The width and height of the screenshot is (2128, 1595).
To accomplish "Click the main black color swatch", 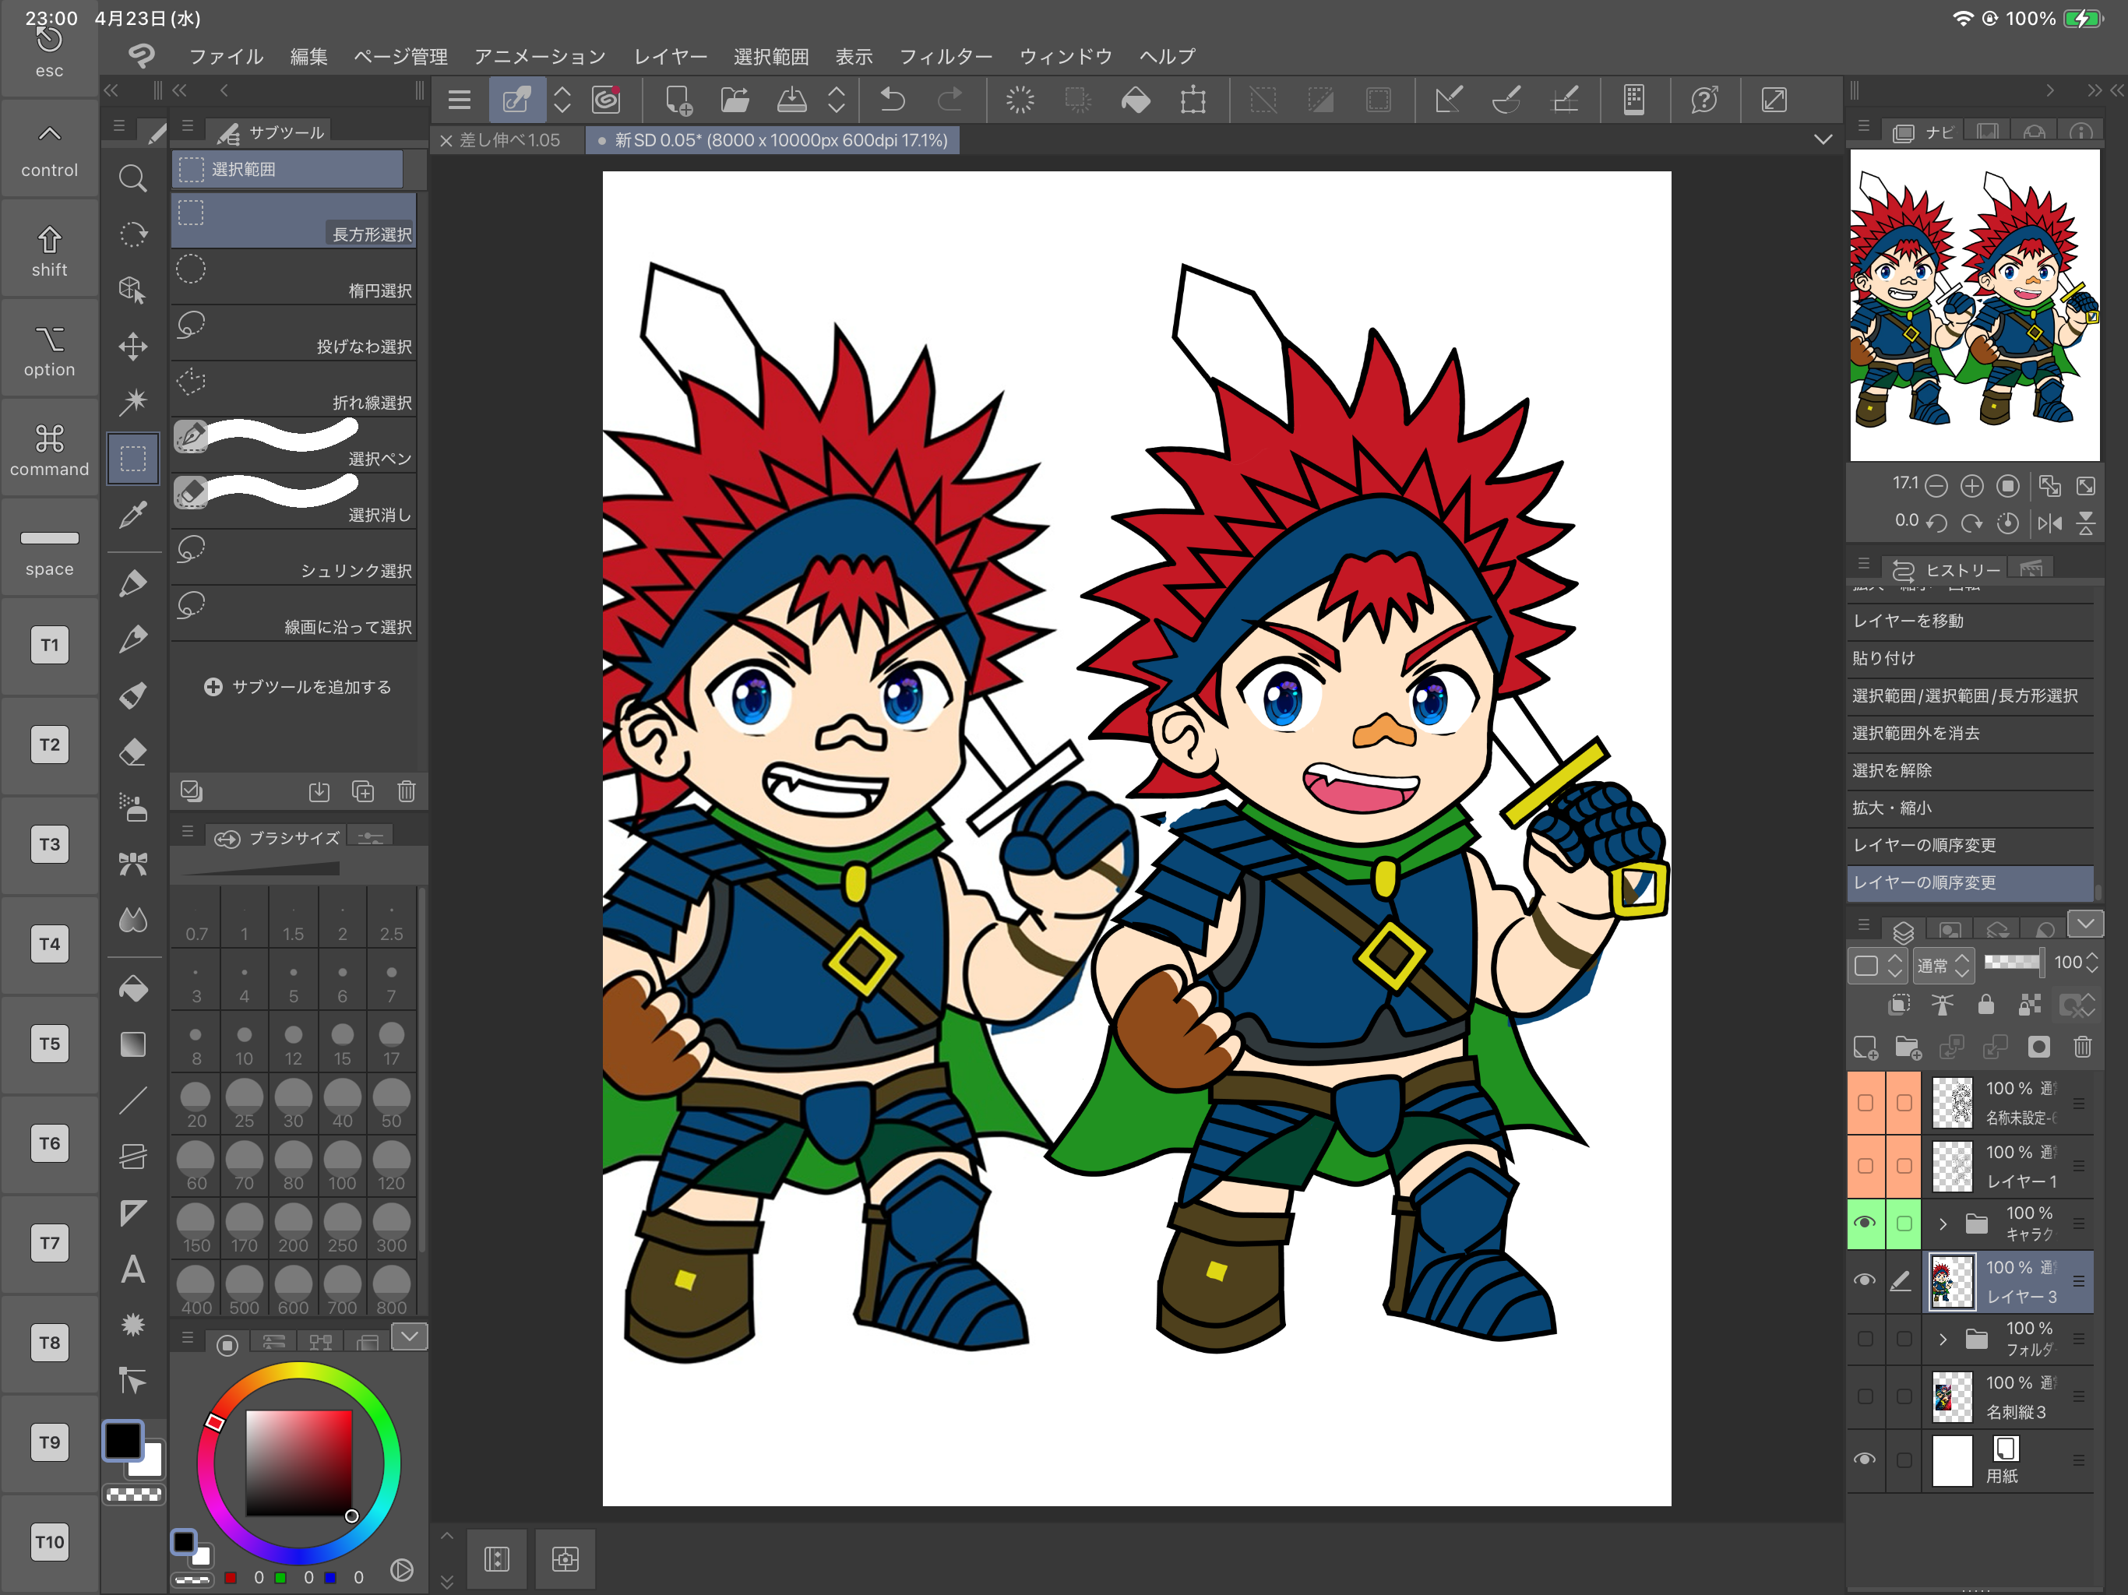I will (x=123, y=1440).
